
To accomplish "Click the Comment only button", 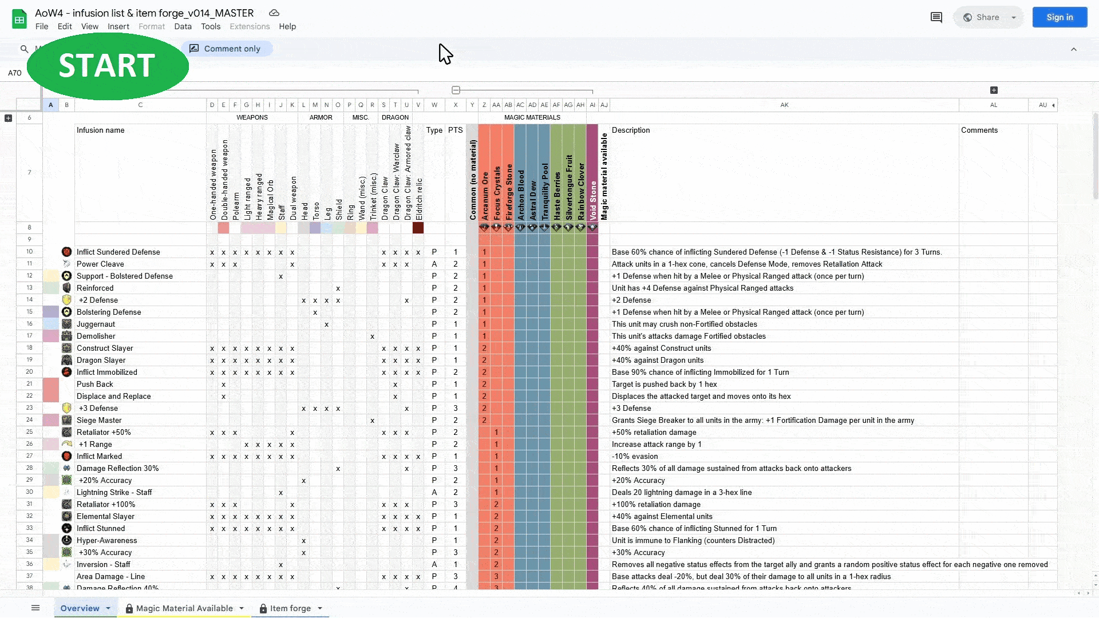I will pyautogui.click(x=227, y=49).
